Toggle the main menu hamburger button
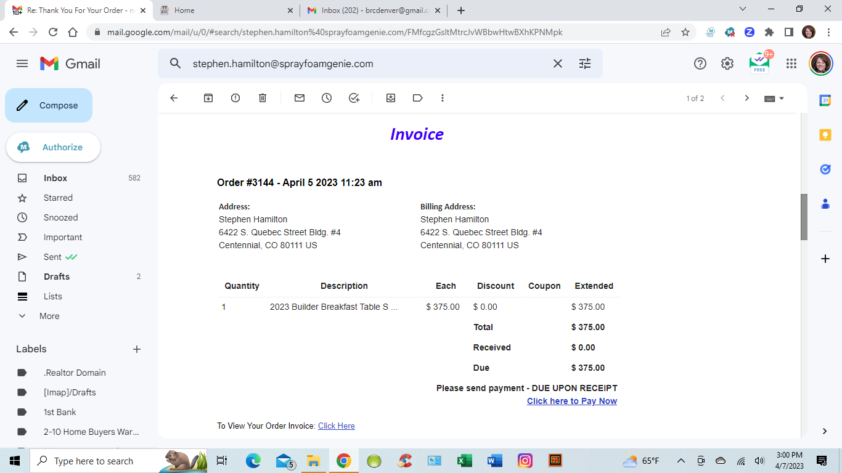842x473 pixels. (x=22, y=63)
